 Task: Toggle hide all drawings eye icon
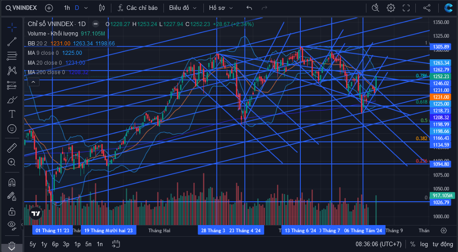pyautogui.click(x=12, y=225)
